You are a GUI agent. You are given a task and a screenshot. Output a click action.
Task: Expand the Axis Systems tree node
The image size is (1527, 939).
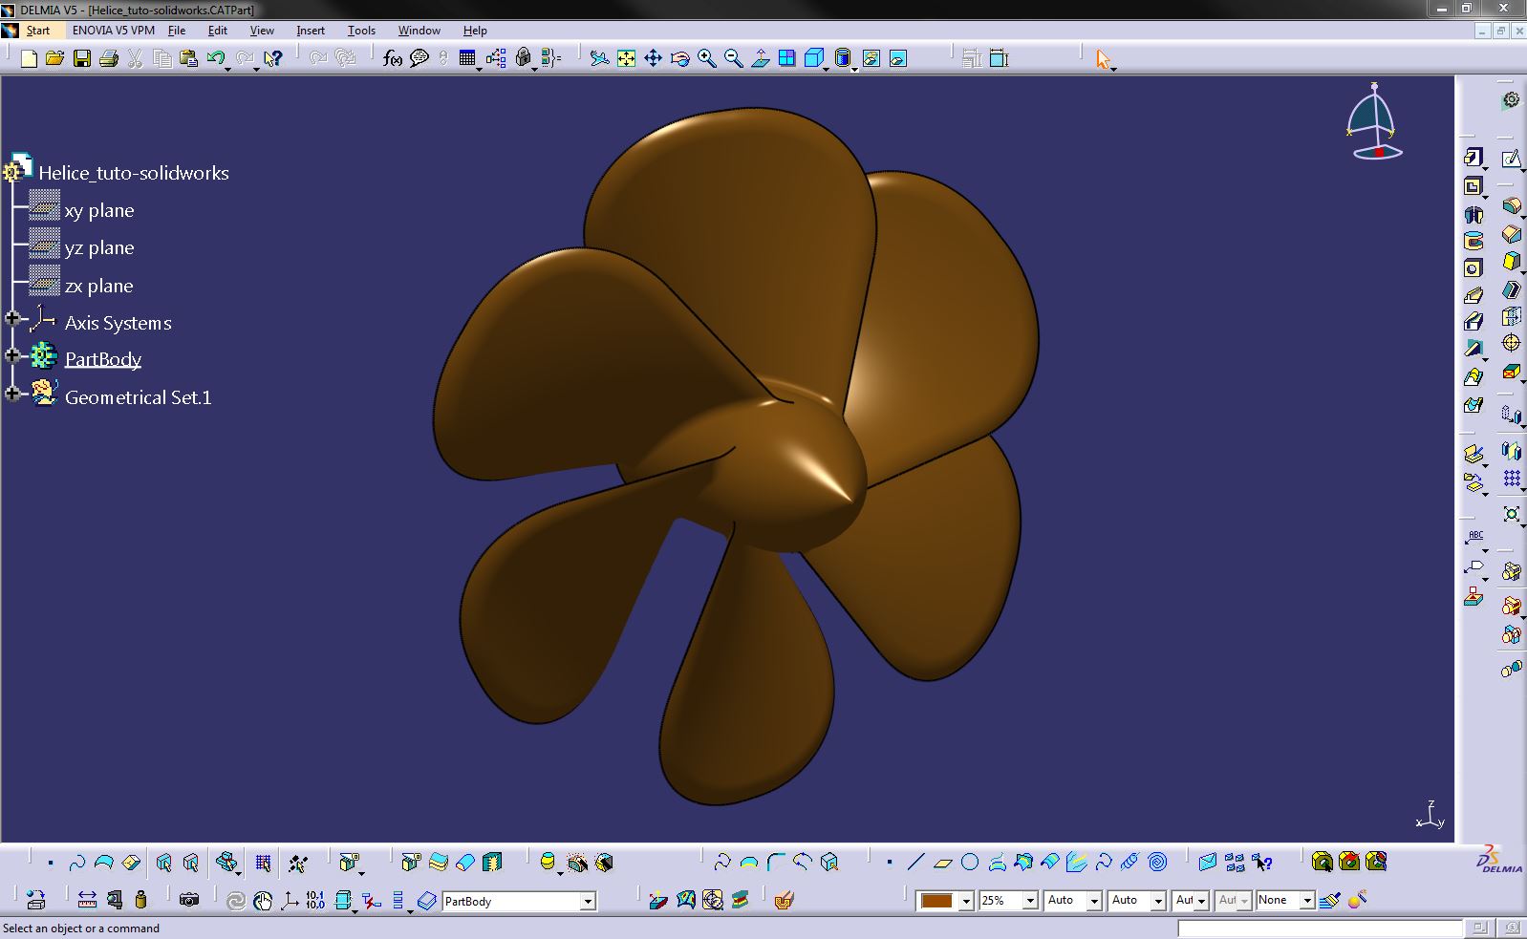(12, 318)
